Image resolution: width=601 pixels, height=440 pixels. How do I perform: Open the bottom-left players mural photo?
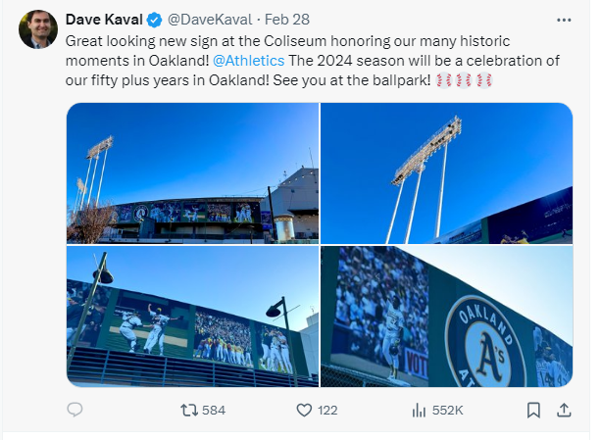(192, 316)
